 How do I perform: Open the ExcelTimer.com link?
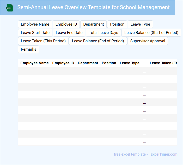click(164, 154)
